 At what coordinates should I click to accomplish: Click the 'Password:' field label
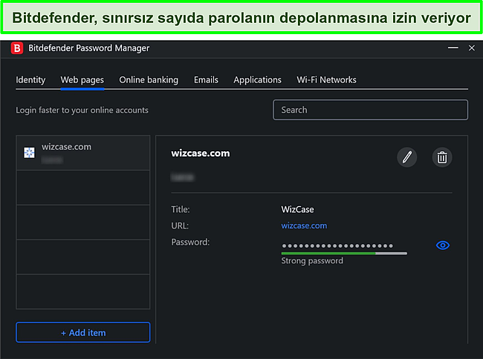(x=190, y=243)
